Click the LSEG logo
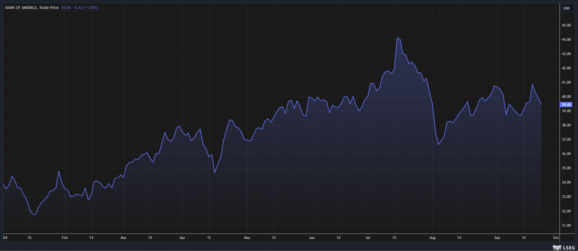 coord(564,248)
